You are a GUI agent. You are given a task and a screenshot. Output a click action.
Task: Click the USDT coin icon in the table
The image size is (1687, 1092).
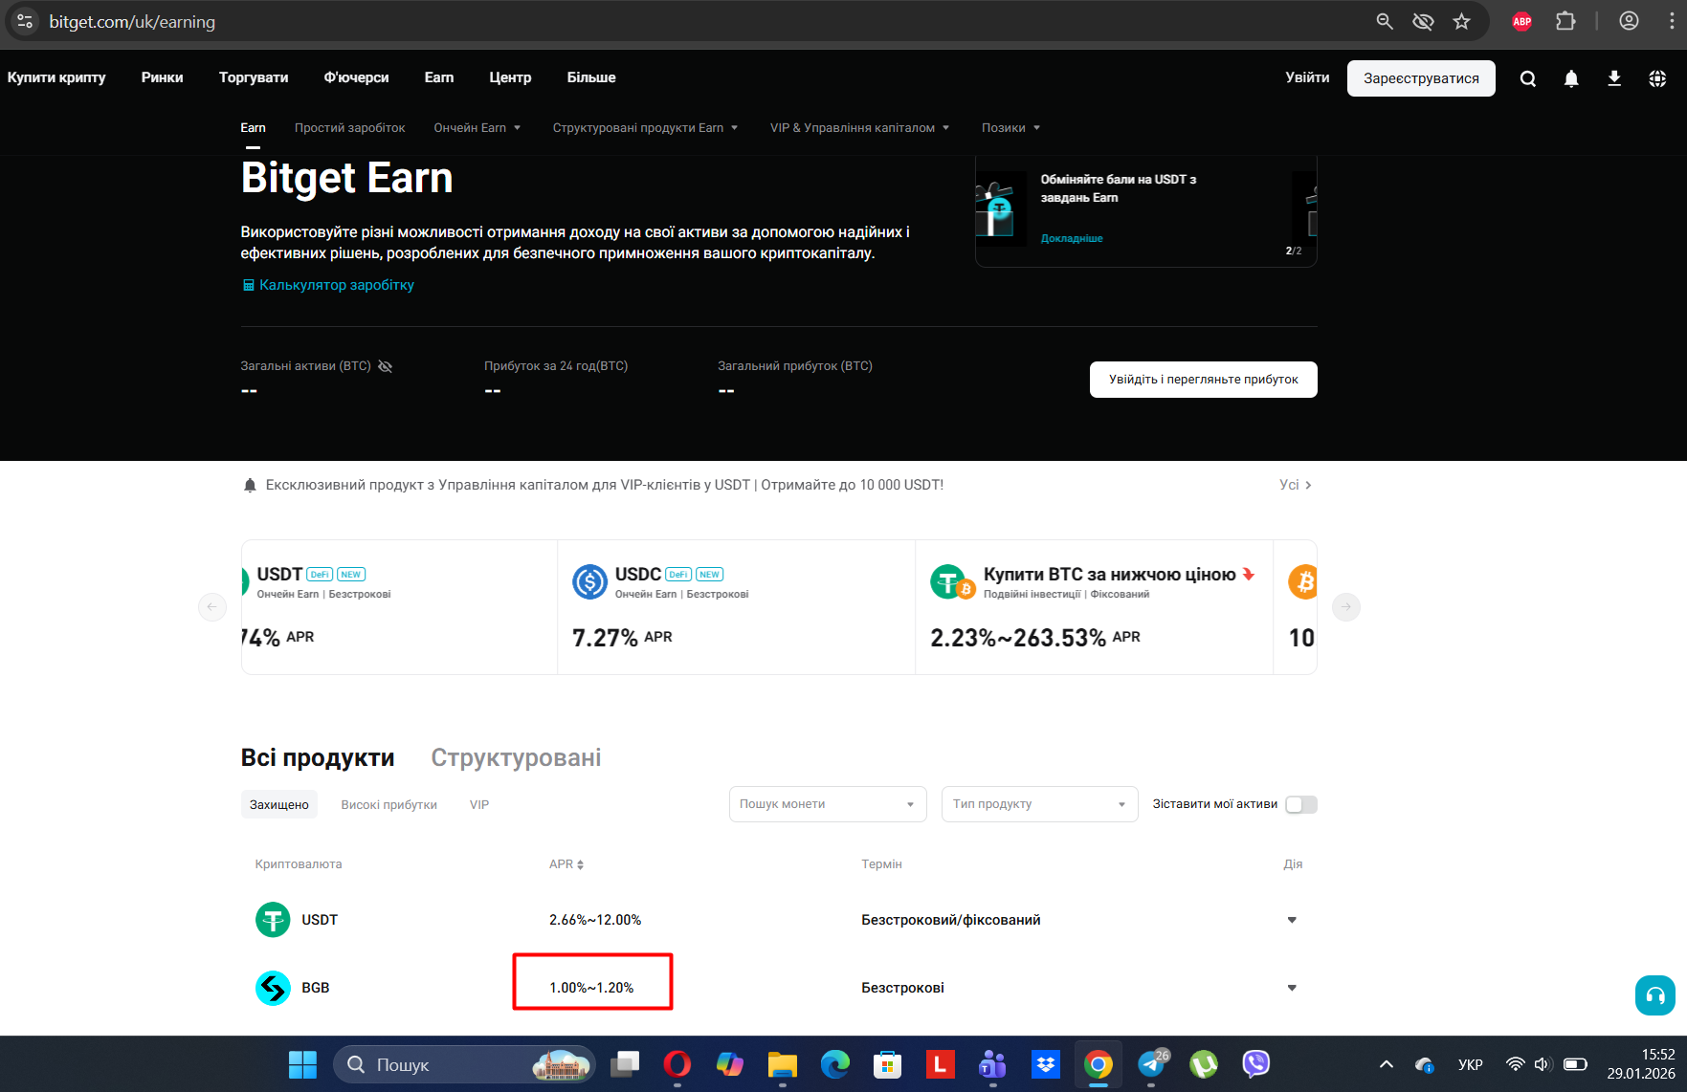click(273, 920)
